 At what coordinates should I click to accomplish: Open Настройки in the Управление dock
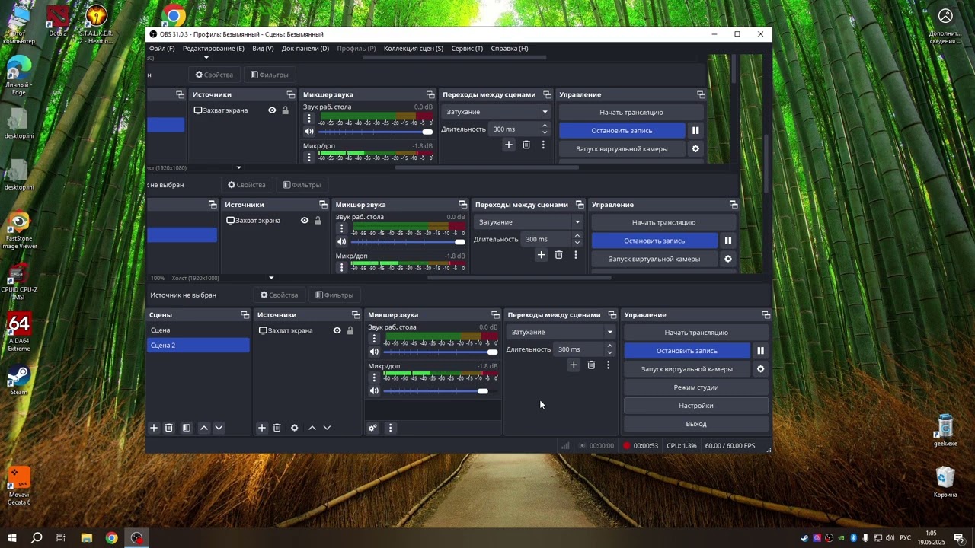[696, 406]
